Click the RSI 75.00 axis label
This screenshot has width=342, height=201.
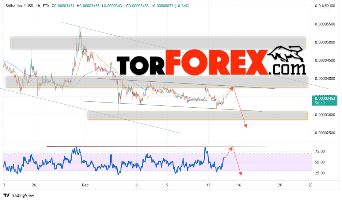[320, 151]
